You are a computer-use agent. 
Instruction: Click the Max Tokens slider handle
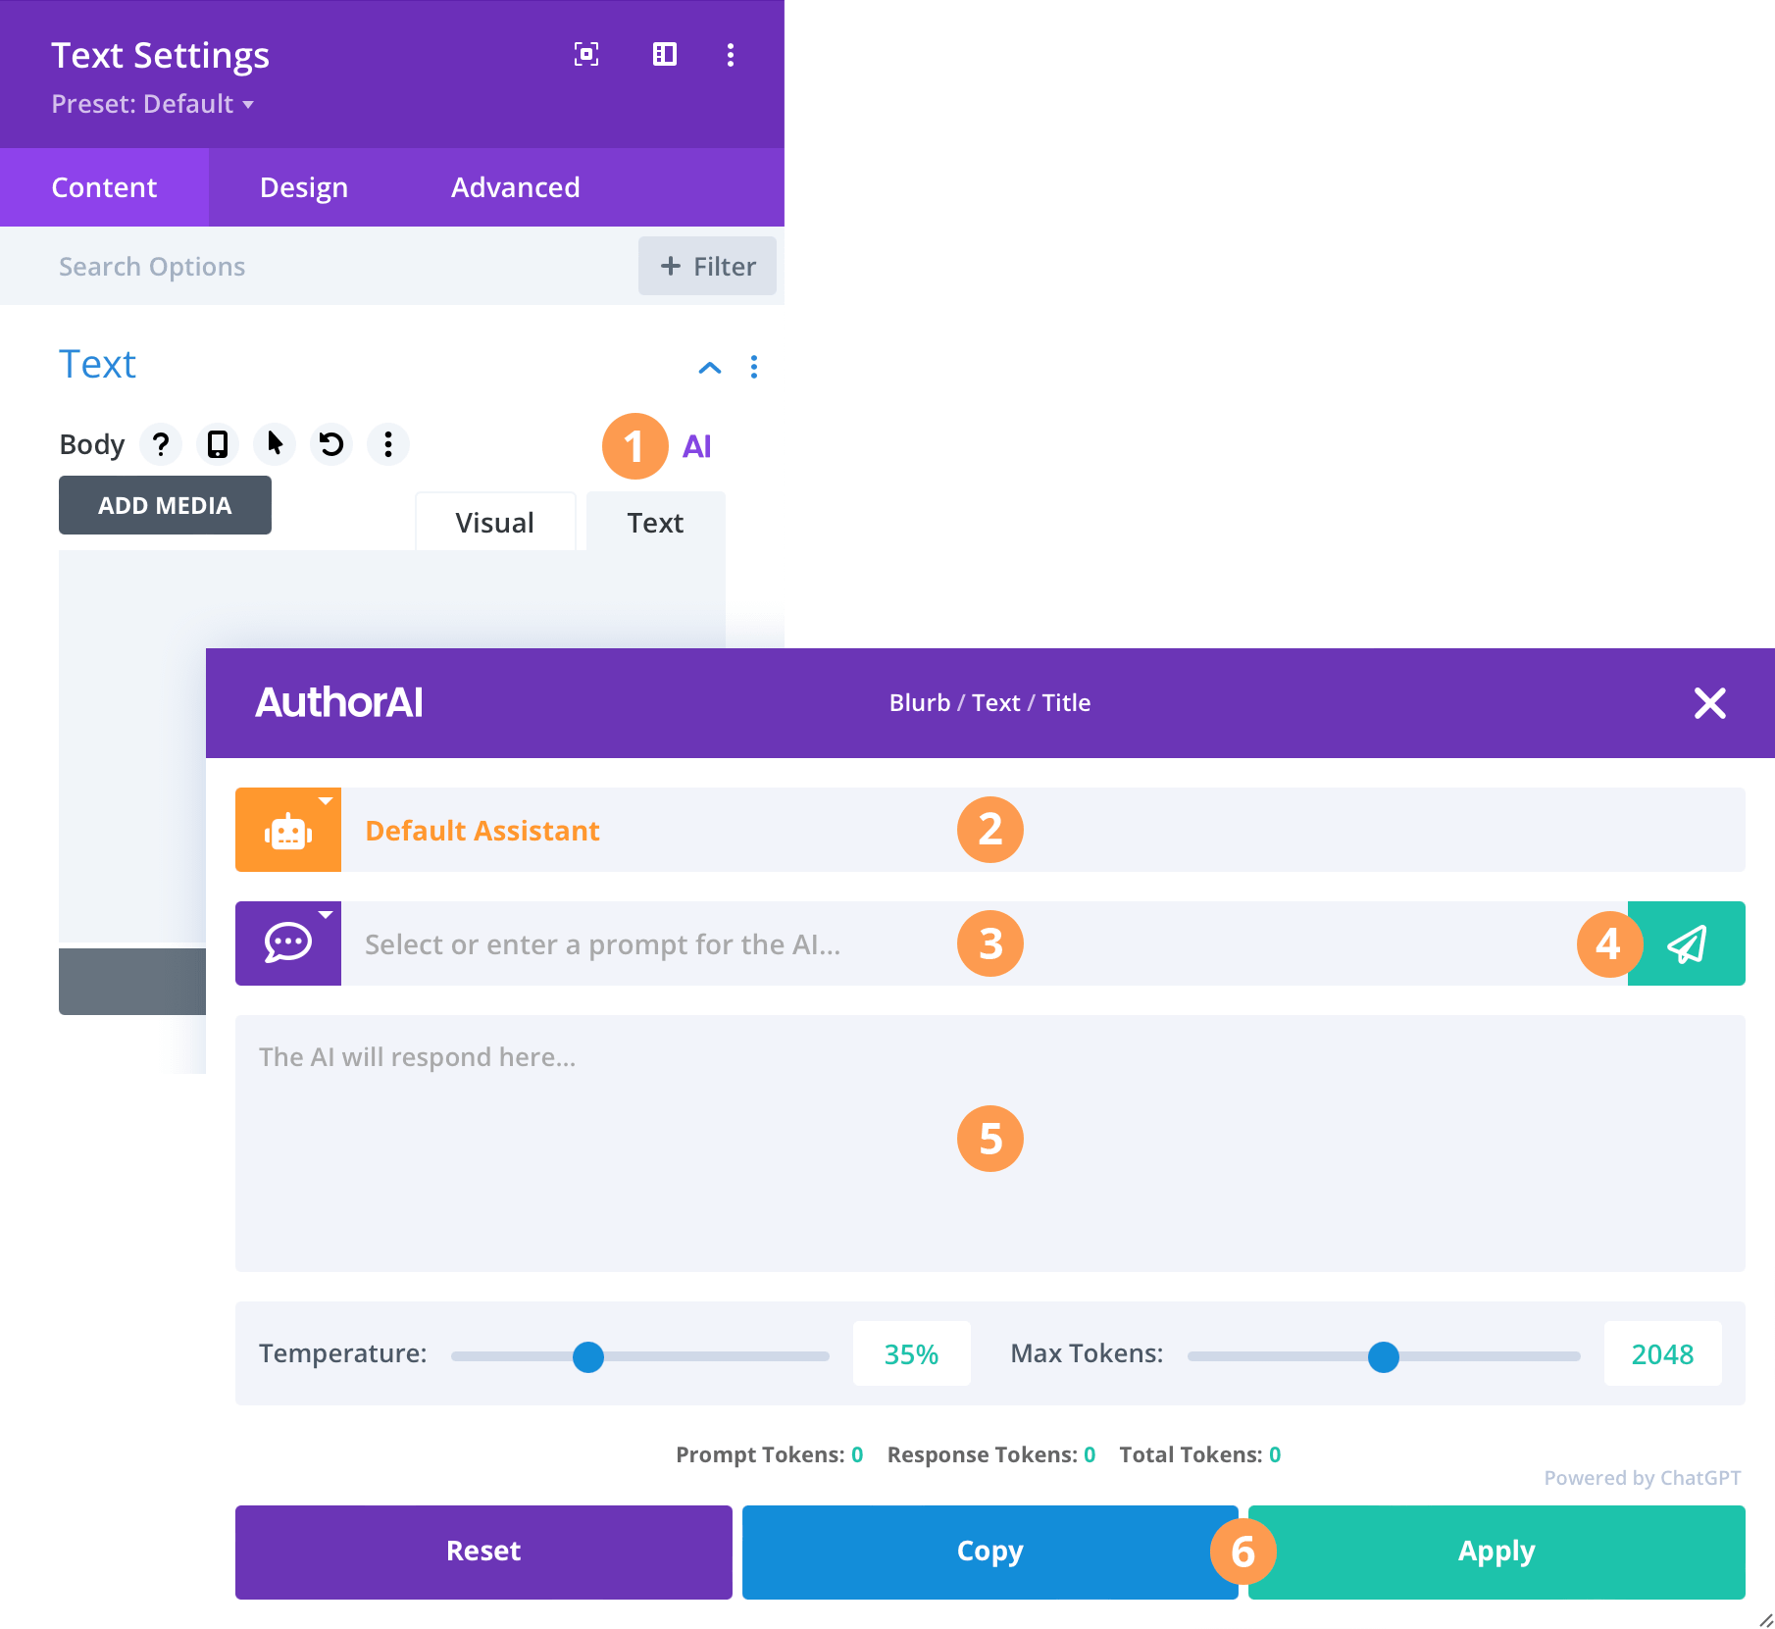(x=1384, y=1357)
